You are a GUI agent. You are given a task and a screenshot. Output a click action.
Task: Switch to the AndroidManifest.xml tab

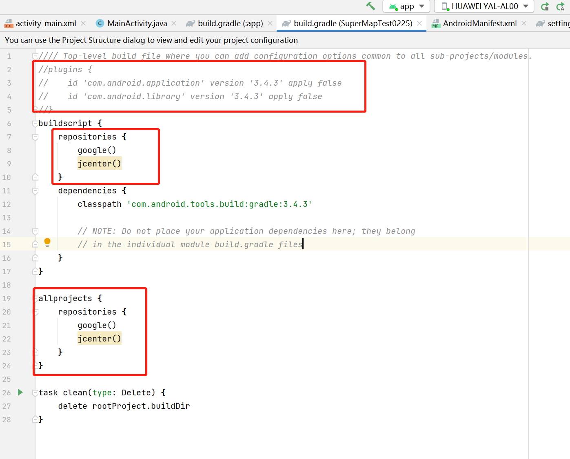pyautogui.click(x=479, y=23)
